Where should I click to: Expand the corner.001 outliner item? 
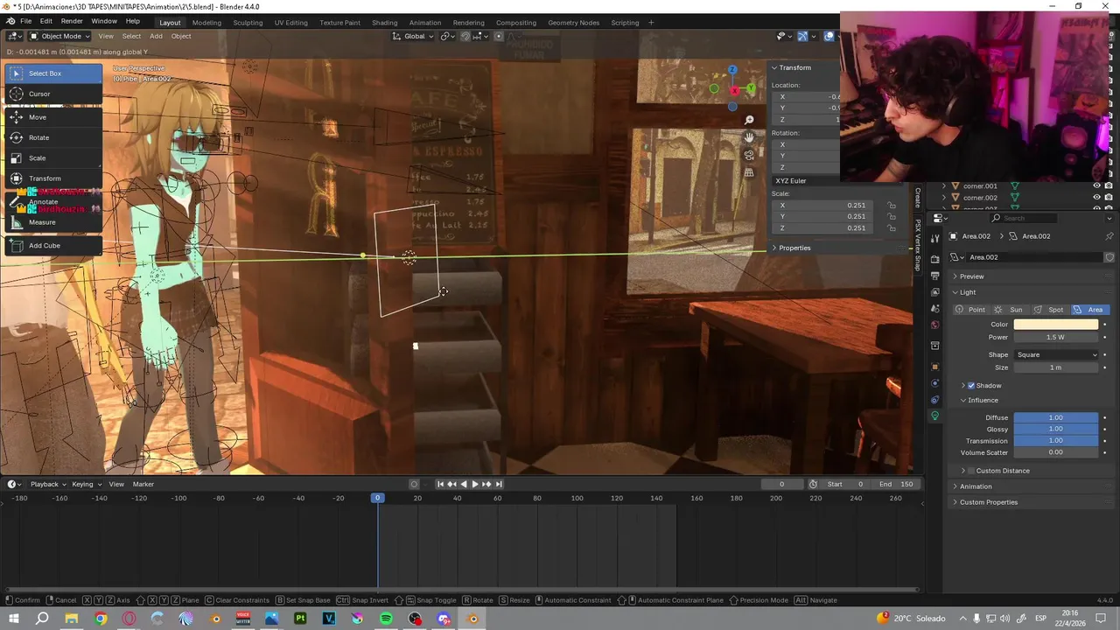[944, 186]
